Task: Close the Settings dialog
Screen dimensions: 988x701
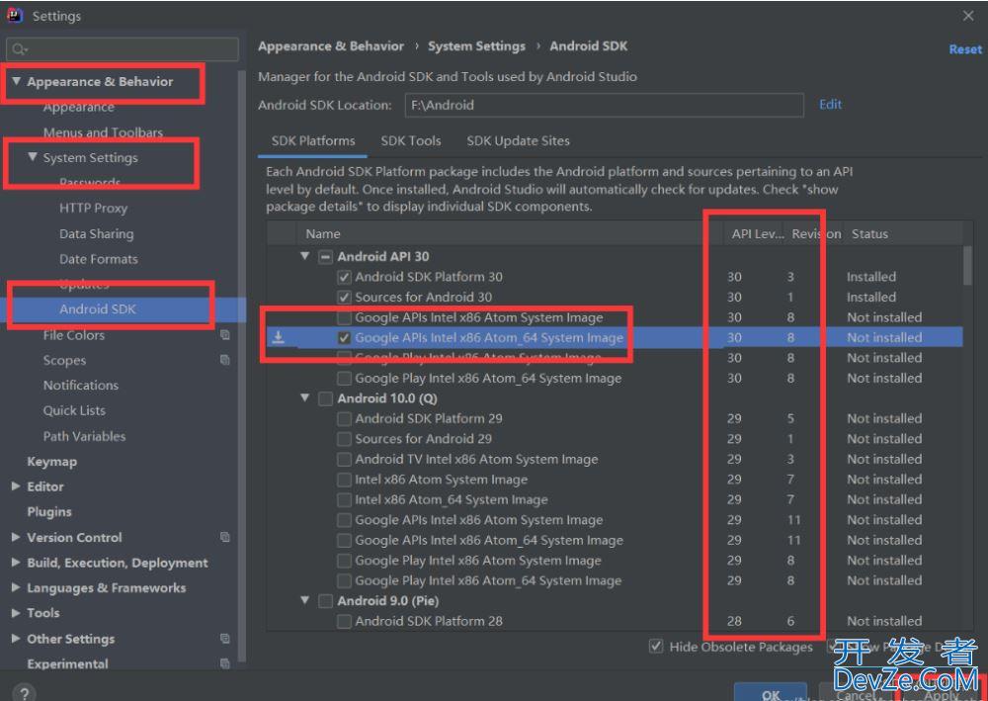Action: coord(968,16)
